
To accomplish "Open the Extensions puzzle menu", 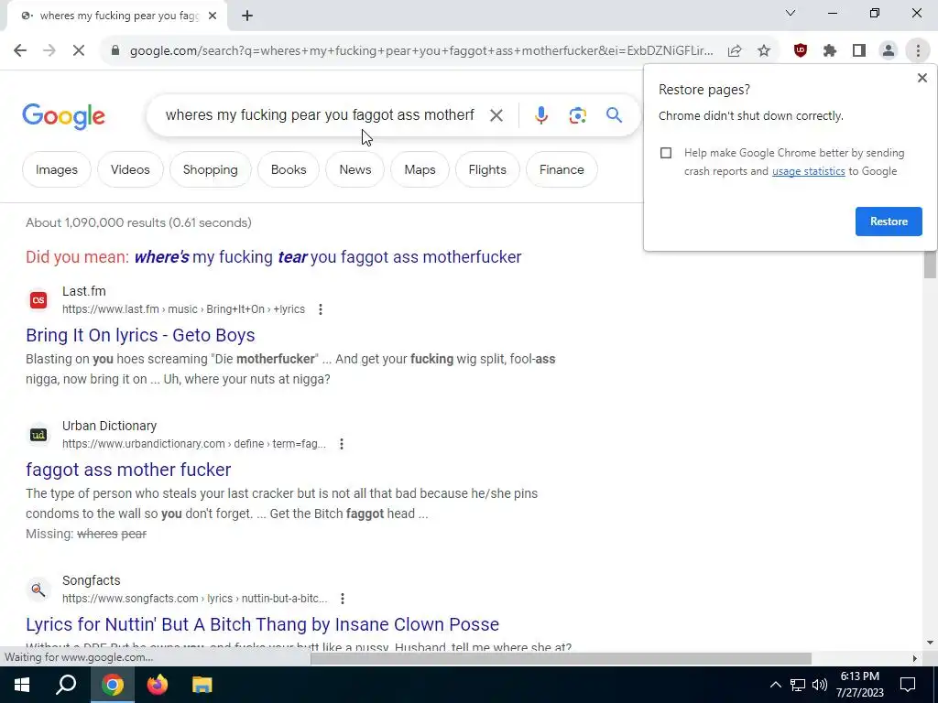I will [830, 51].
